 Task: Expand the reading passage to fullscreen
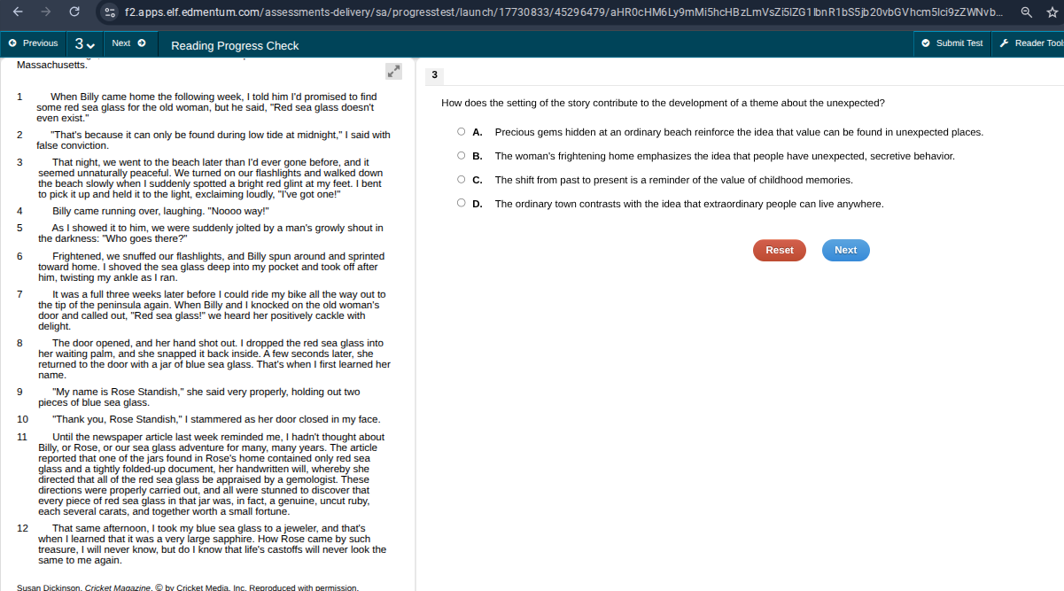coord(394,71)
